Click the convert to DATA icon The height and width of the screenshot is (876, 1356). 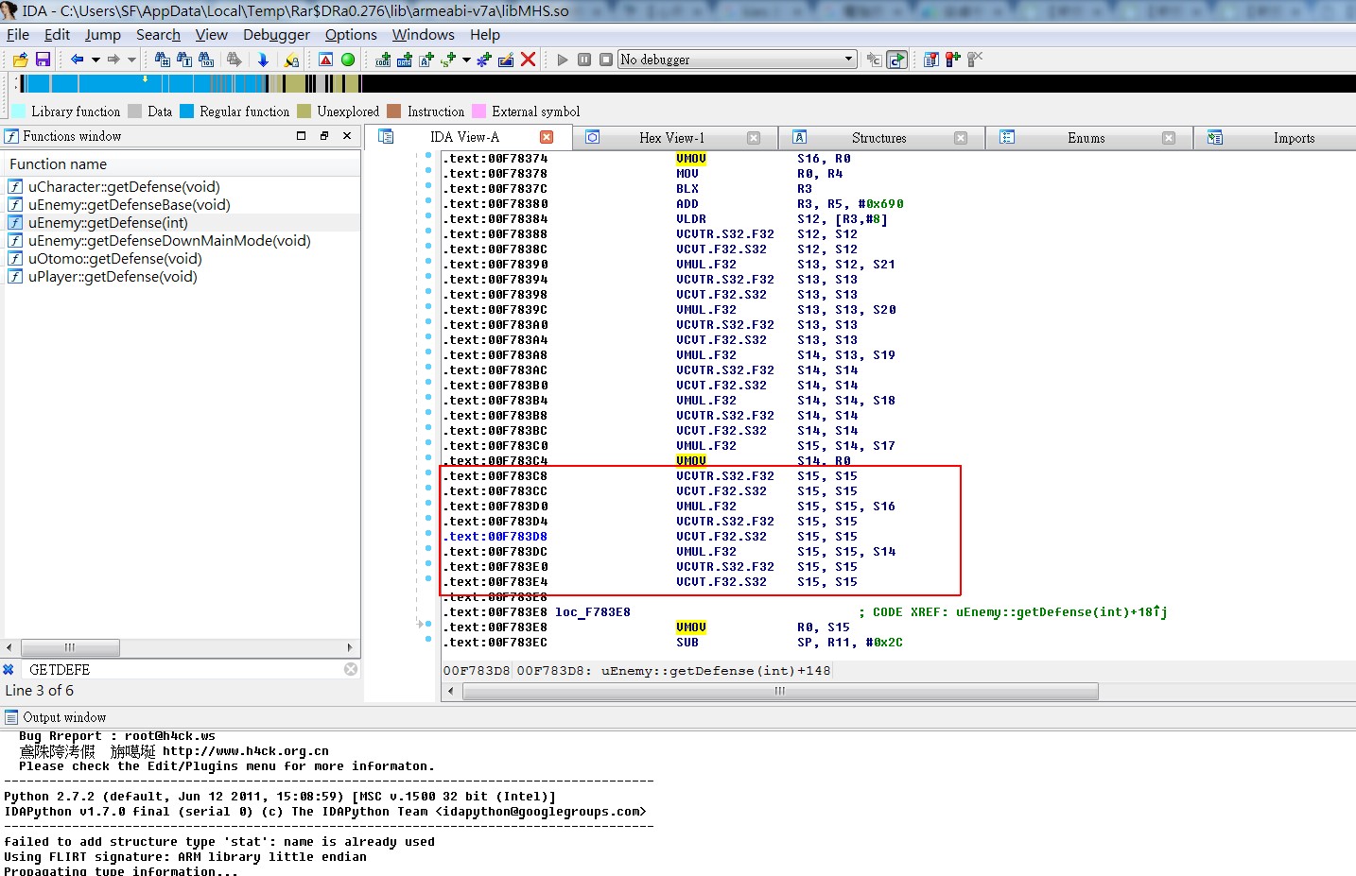click(x=405, y=60)
